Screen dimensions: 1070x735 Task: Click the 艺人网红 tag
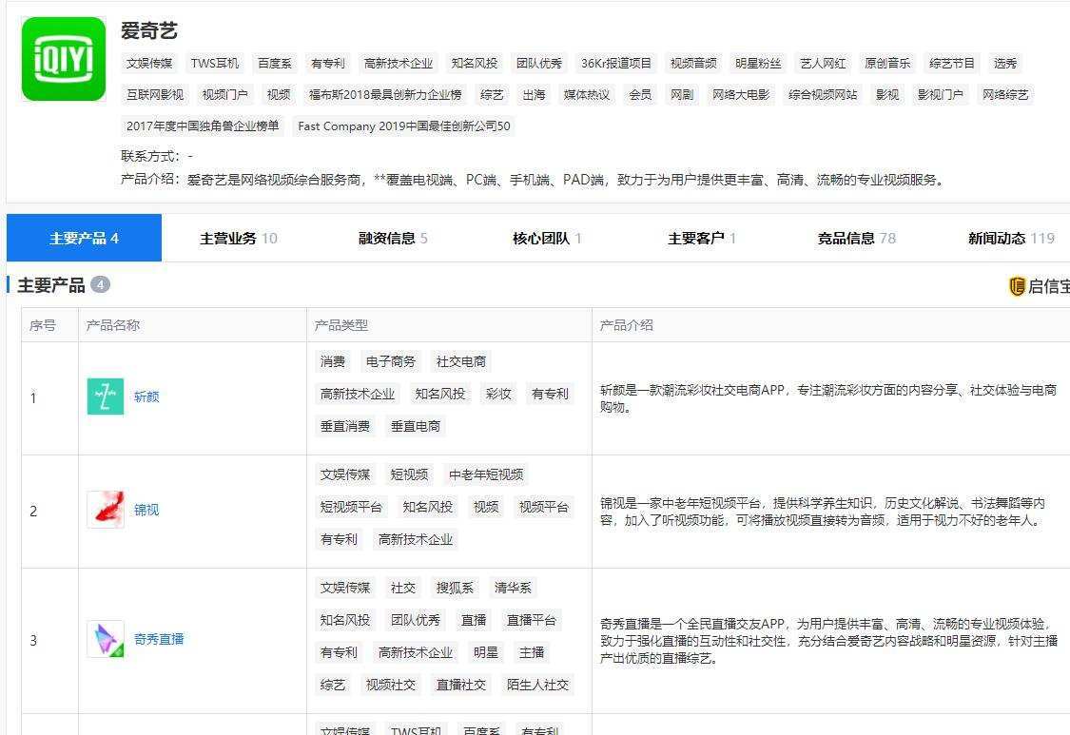pyautogui.click(x=823, y=64)
